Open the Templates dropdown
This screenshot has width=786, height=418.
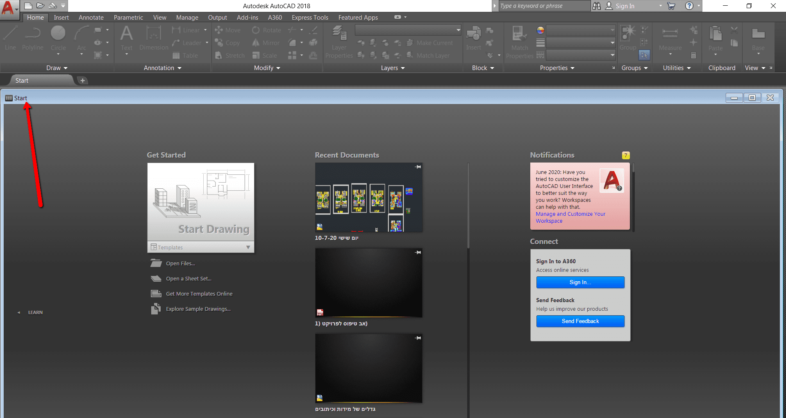pos(201,247)
